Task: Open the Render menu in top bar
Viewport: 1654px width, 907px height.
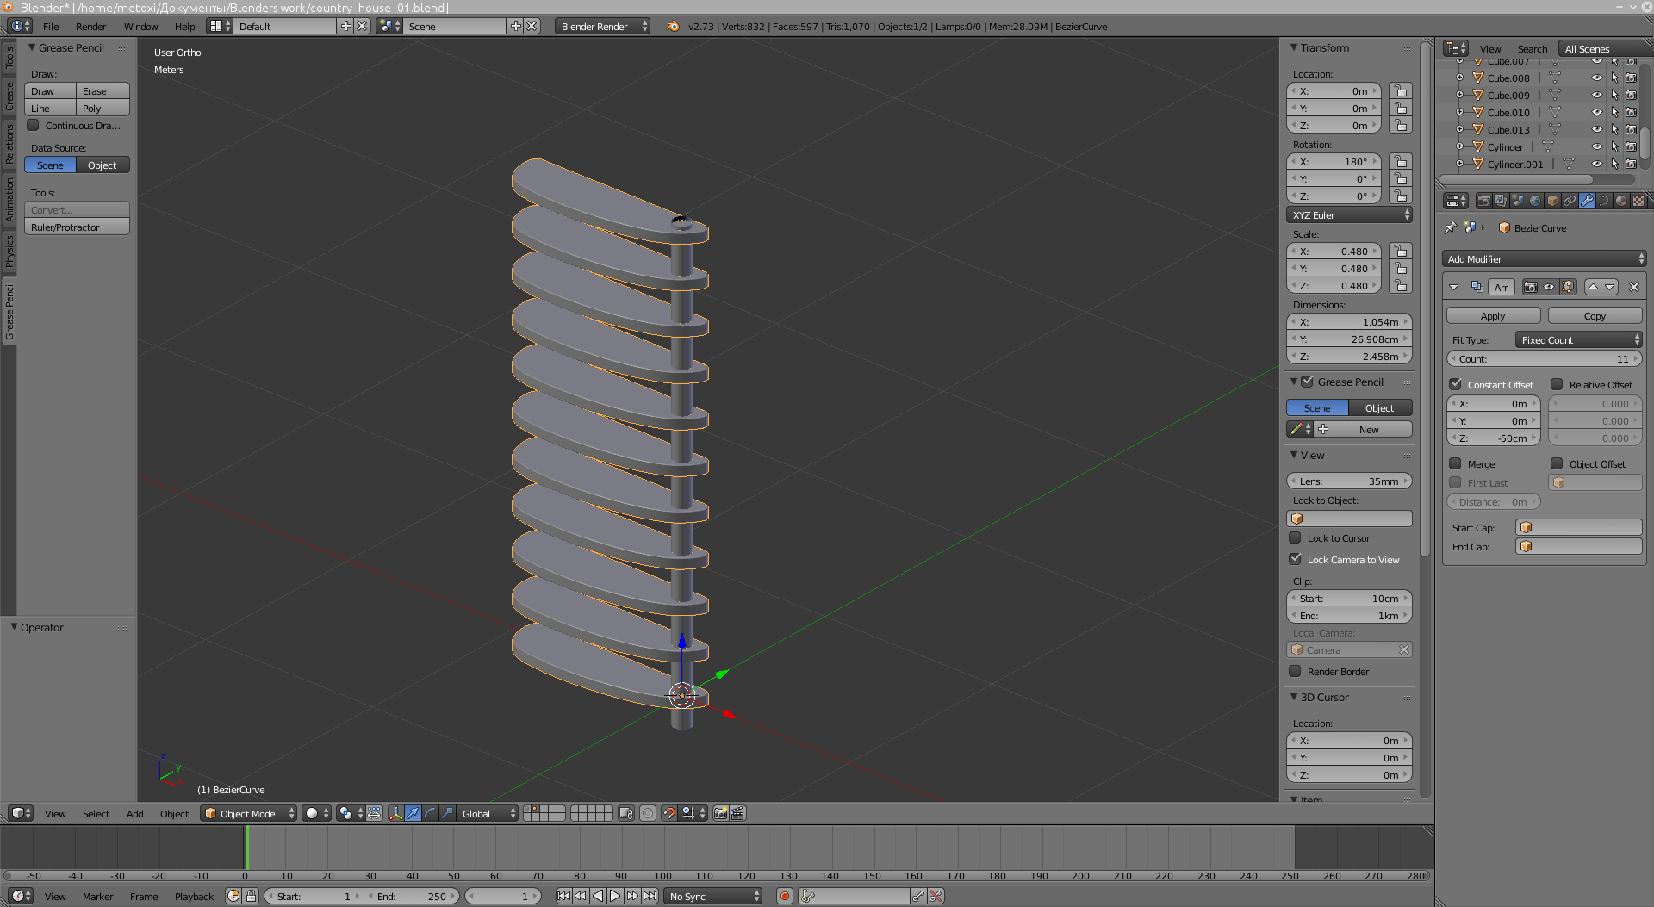Action: (x=90, y=27)
